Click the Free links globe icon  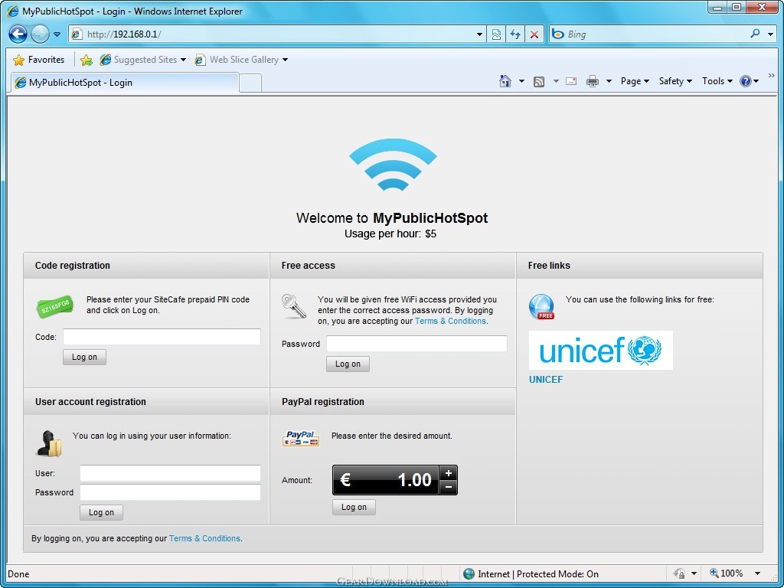coord(541,306)
